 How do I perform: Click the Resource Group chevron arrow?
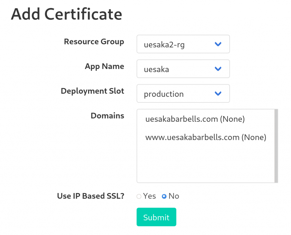(x=218, y=44)
